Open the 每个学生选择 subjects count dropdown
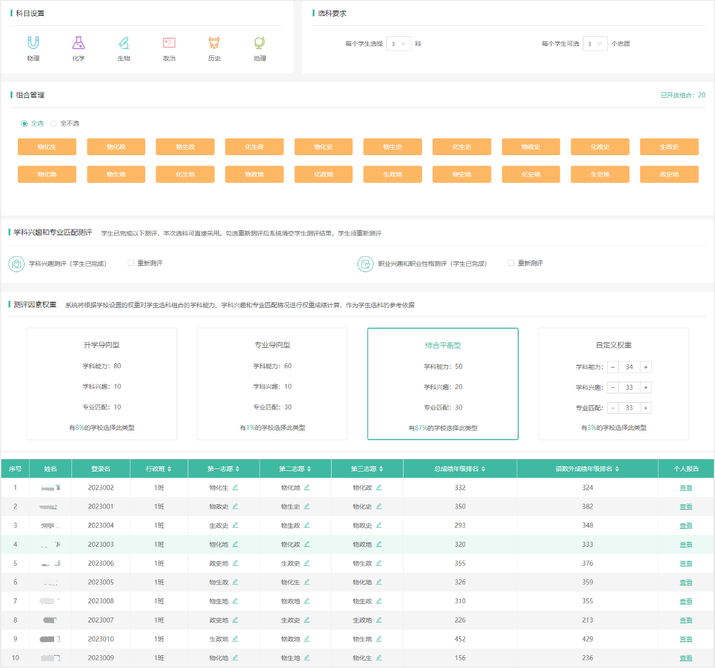This screenshot has height=668, width=715. click(x=399, y=44)
